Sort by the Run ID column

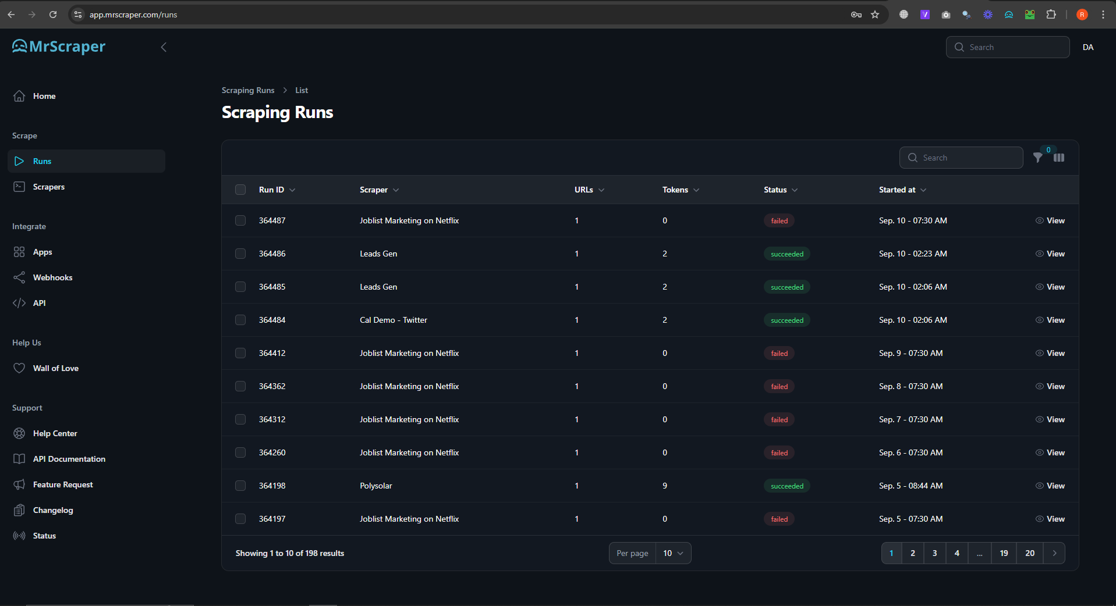coord(277,190)
